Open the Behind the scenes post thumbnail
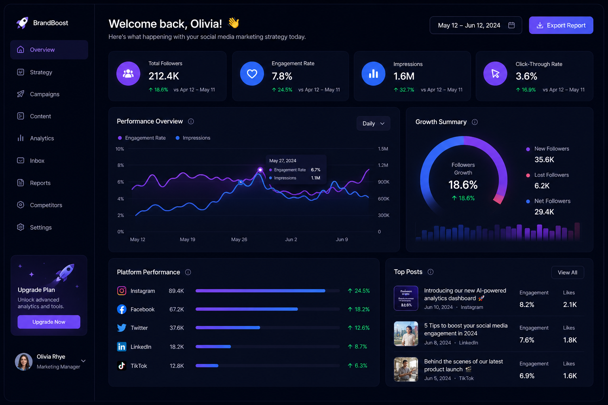 (406, 369)
